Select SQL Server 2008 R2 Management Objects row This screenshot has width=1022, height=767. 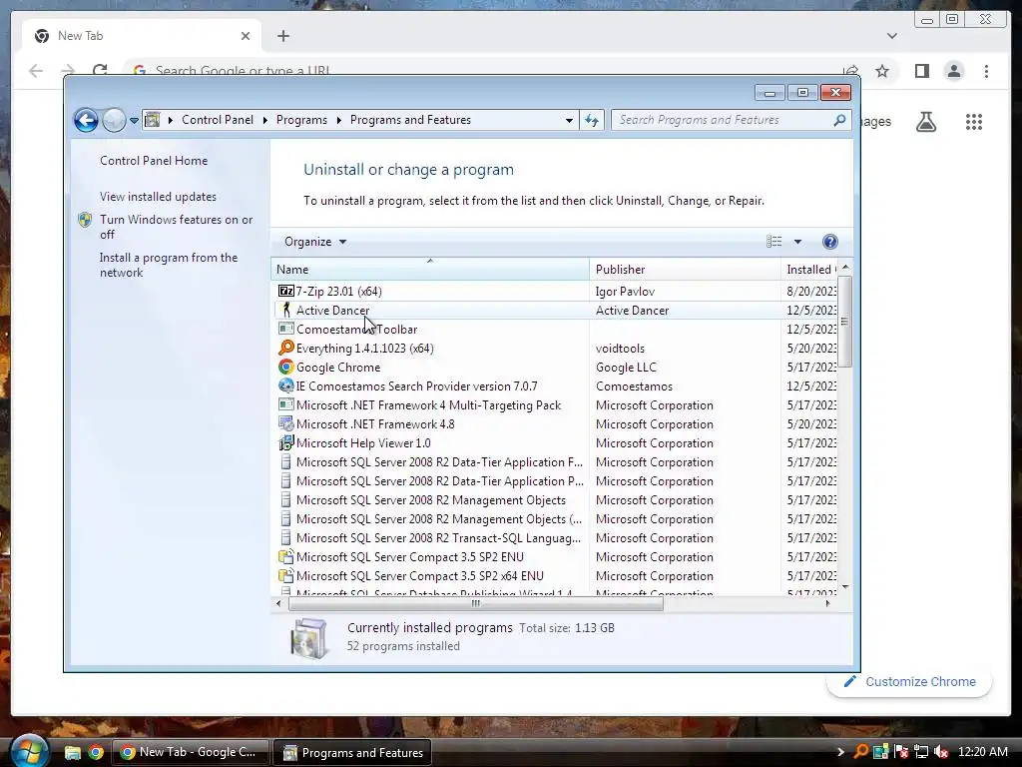(431, 500)
